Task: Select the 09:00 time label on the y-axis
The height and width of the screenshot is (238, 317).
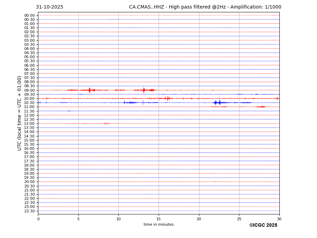Action: click(x=29, y=90)
